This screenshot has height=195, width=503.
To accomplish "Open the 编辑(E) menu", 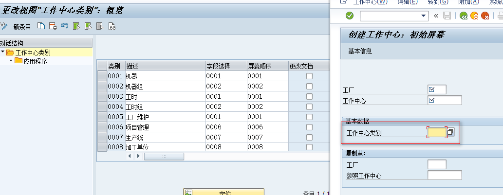I will coord(408,2).
